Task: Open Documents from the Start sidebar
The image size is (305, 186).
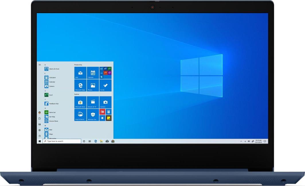Action: 40,119
